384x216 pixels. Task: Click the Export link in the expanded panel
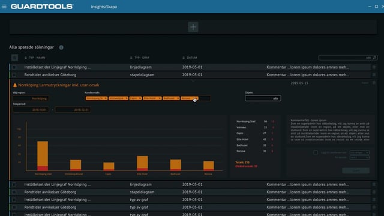pos(365,83)
